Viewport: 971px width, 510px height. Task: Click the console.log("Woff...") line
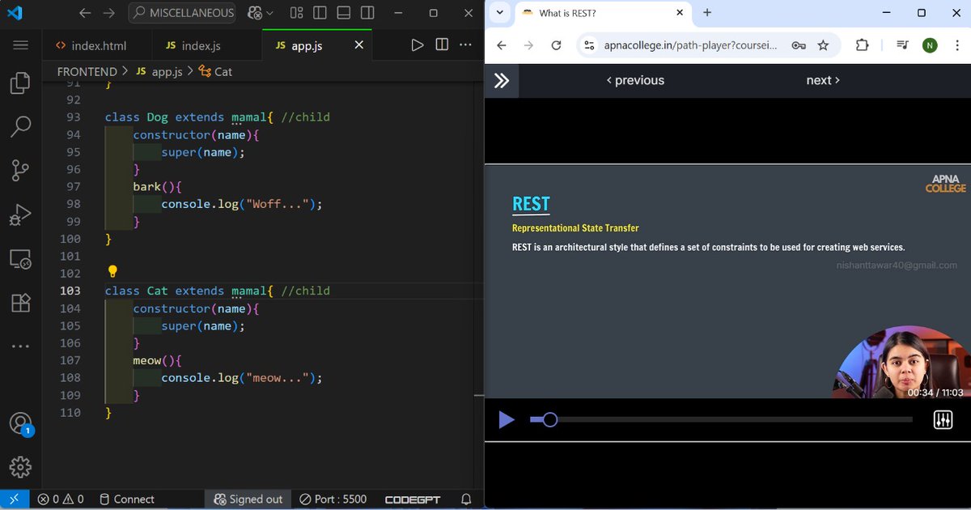(x=242, y=204)
